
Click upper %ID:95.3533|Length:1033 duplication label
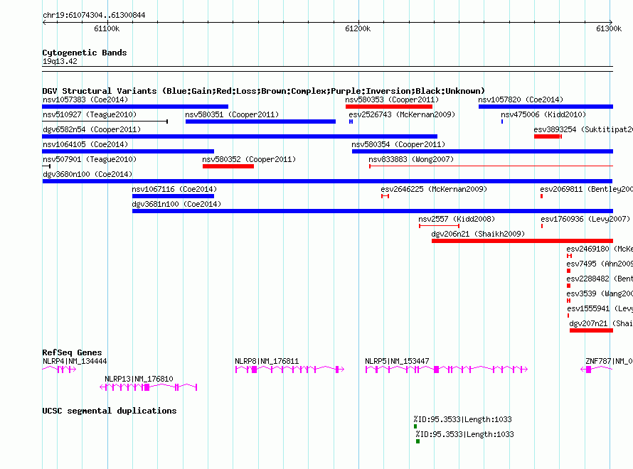pyautogui.click(x=462, y=419)
